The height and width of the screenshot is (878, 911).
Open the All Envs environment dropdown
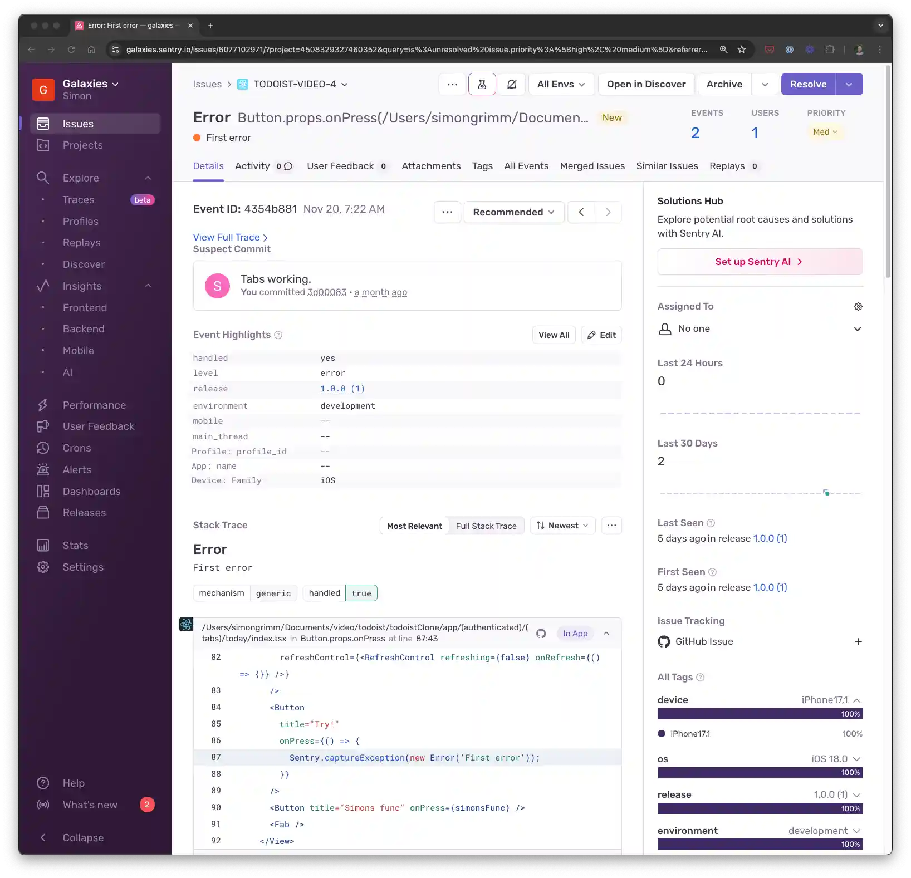(561, 84)
